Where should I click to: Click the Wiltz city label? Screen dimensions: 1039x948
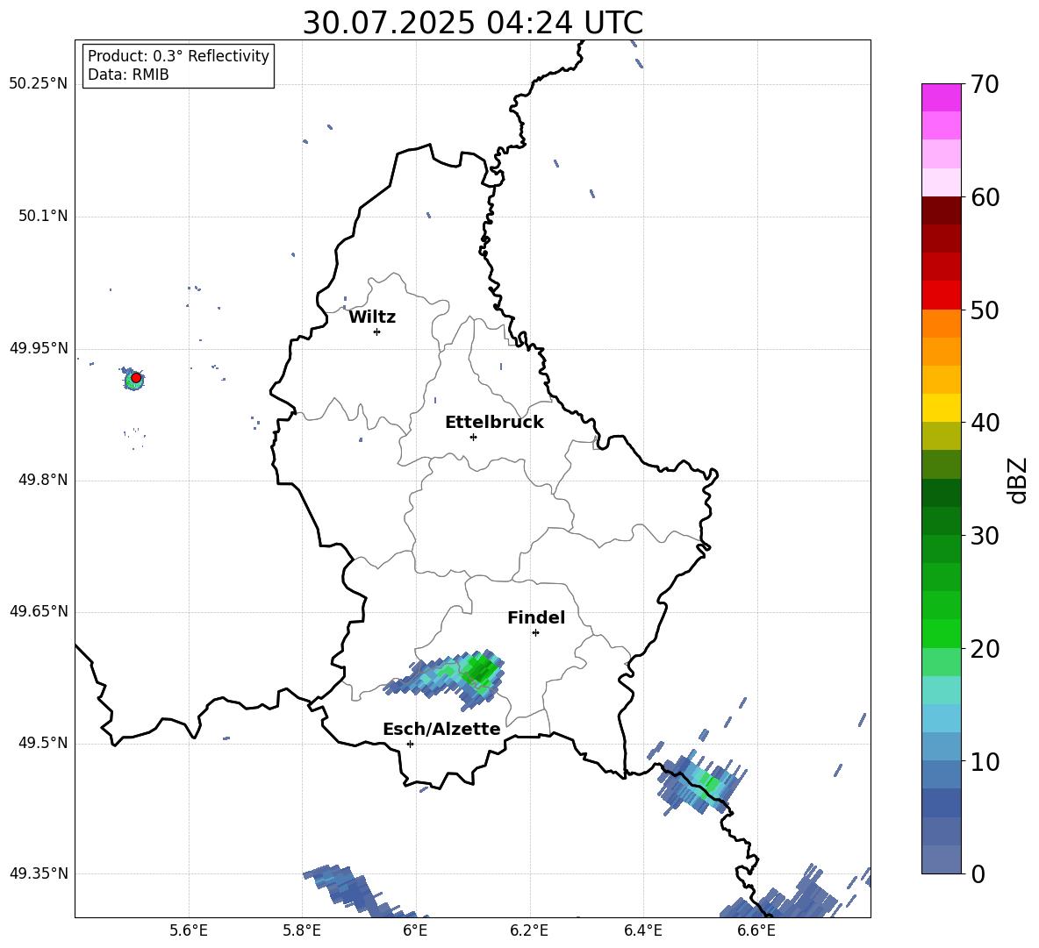pyautogui.click(x=372, y=317)
